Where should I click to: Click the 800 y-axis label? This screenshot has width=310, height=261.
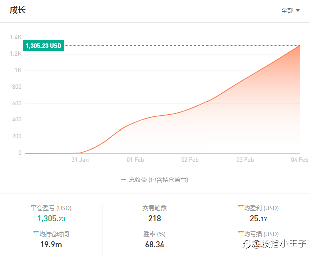(x=17, y=87)
